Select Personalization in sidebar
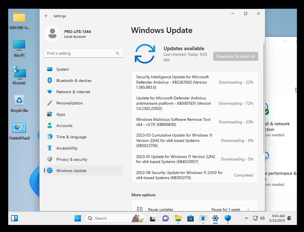Image resolution: width=304 pixels, height=232 pixels. (x=83, y=103)
